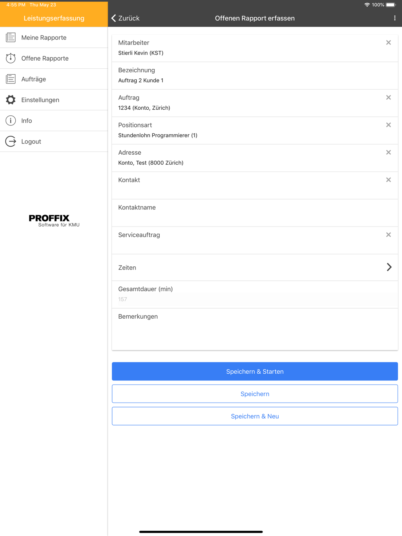Screen dimensions: 402x536
Task: Select the Aufträge sidebar icon
Action: tap(11, 79)
